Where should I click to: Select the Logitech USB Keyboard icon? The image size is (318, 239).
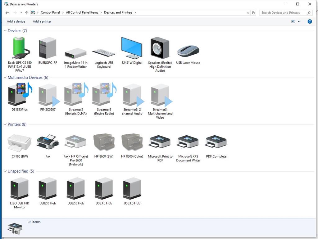(104, 53)
